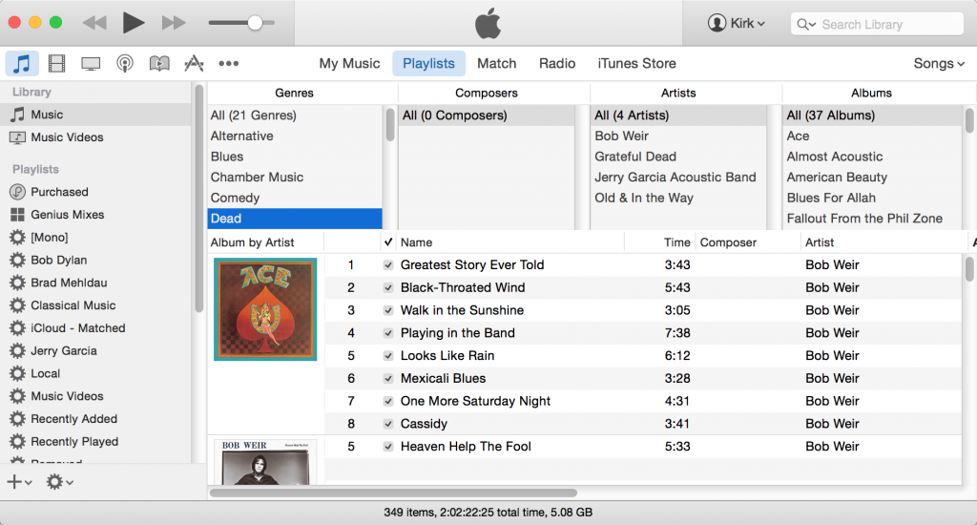Open Brad Mehldau smart playlist
The width and height of the screenshot is (977, 525).
pos(96,283)
